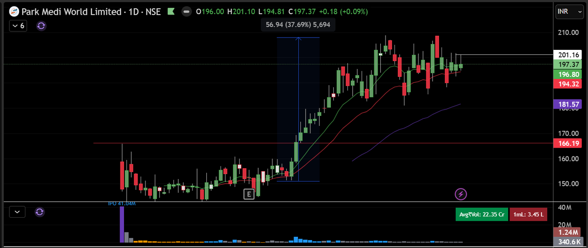The image size is (588, 248).
Task: Click the O196.00 open value in header
Action: coord(210,11)
